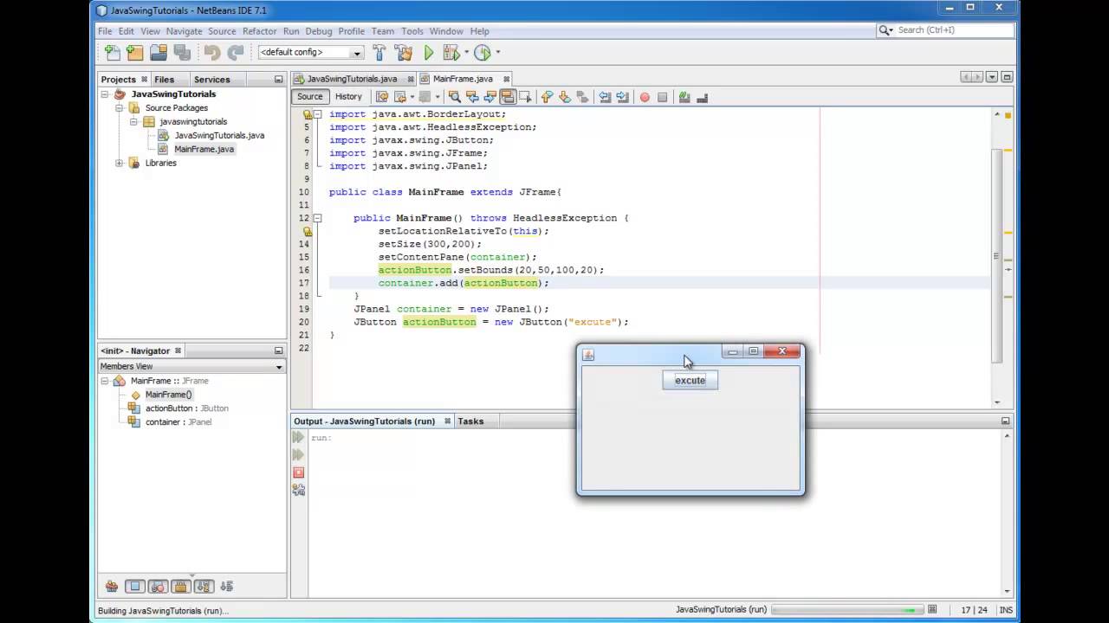Click the build progress bar in status bar
The height and width of the screenshot is (623, 1109).
coord(847,610)
